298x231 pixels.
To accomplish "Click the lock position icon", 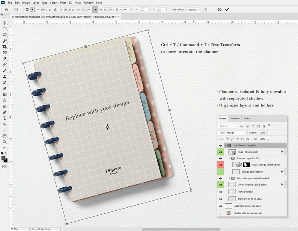I will click(237, 139).
